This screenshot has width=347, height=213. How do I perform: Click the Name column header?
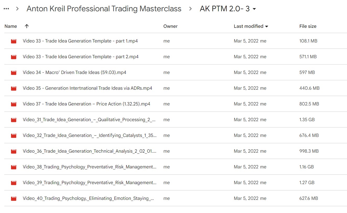tap(10, 26)
